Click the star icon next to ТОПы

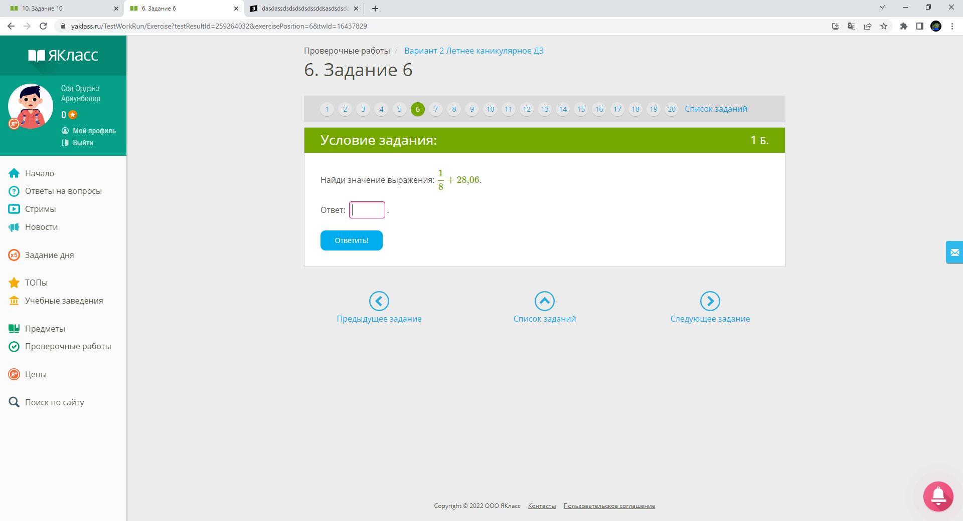pos(14,283)
